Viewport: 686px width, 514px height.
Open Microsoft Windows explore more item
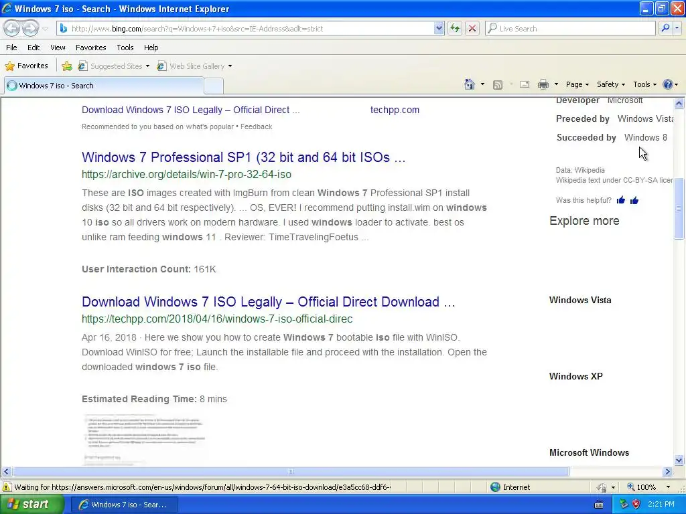tap(589, 453)
